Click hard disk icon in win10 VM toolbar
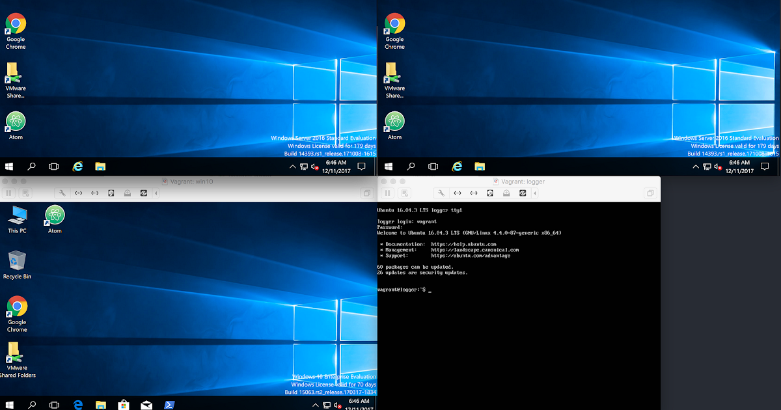 [x=111, y=193]
